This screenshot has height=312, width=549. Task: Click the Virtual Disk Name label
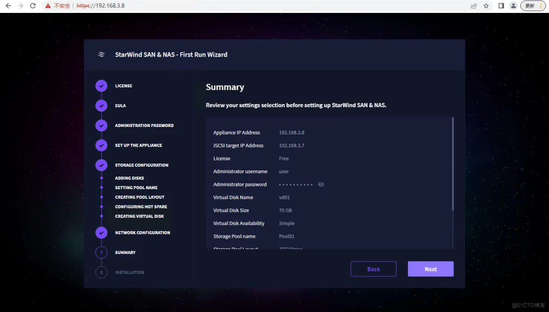click(x=233, y=197)
